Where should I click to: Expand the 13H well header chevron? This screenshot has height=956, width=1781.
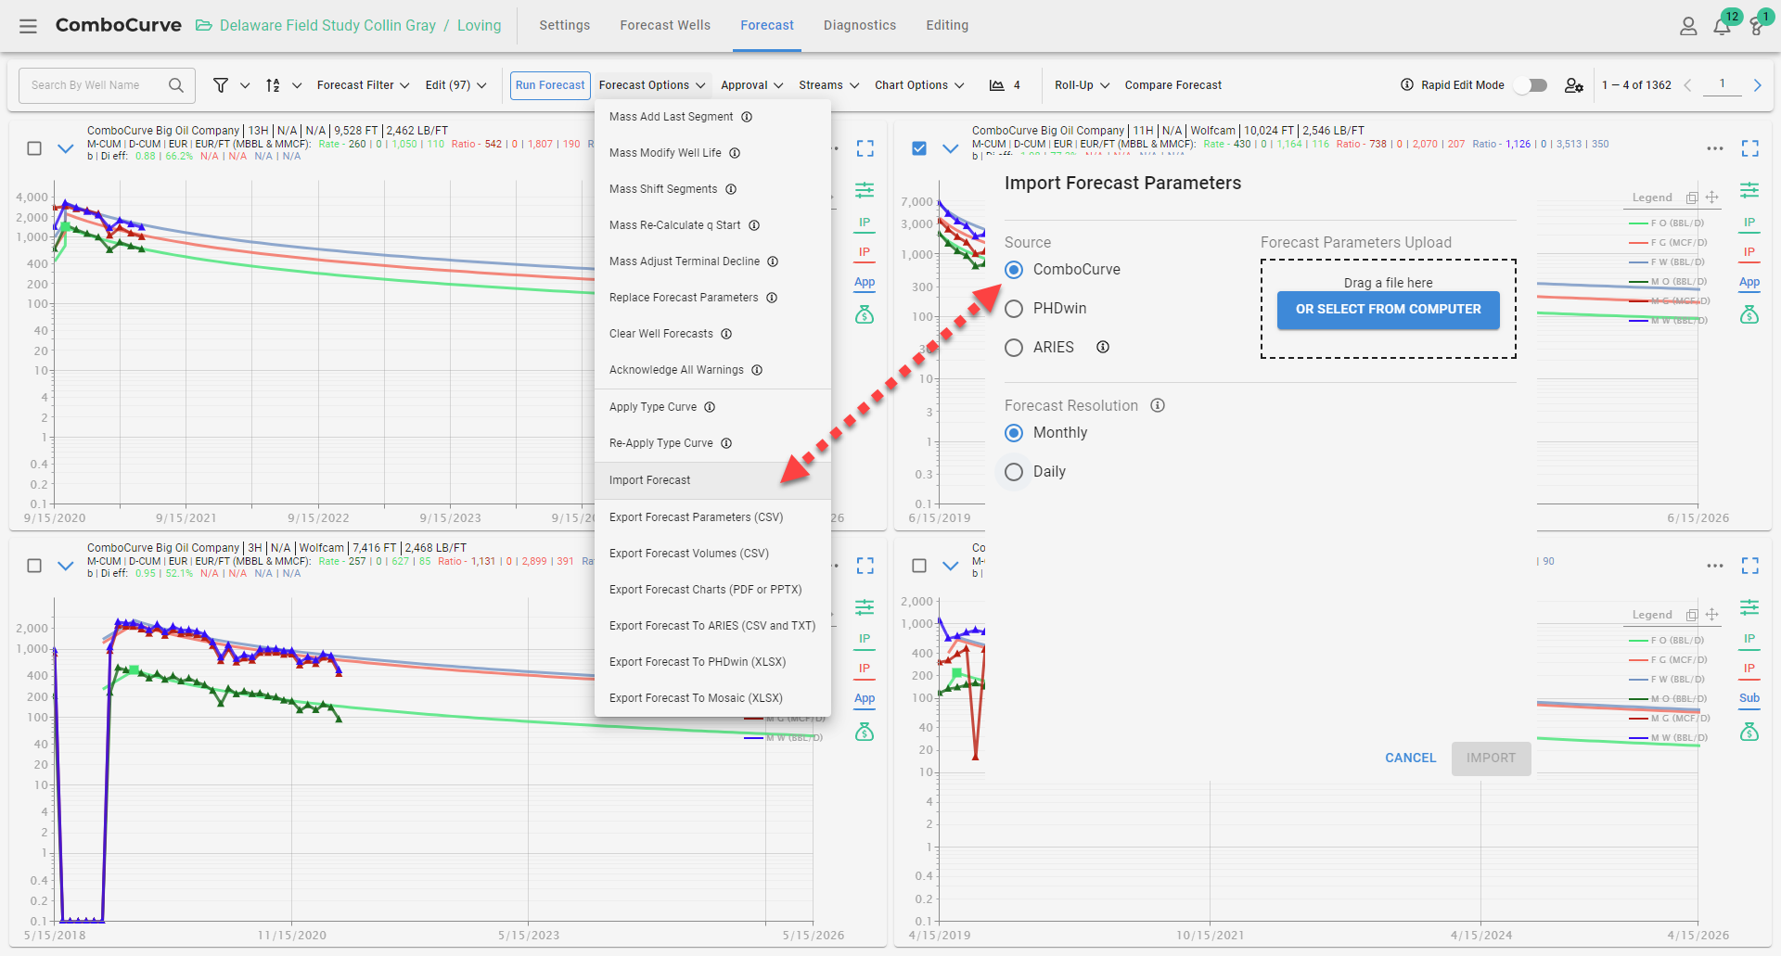(66, 148)
